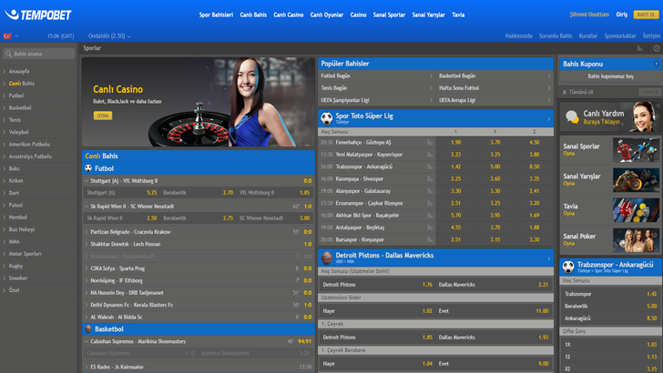This screenshot has width=663, height=373.
Task: Click the Trabzonspor - Ankaragücü soccer ball icon
Action: [x=568, y=267]
